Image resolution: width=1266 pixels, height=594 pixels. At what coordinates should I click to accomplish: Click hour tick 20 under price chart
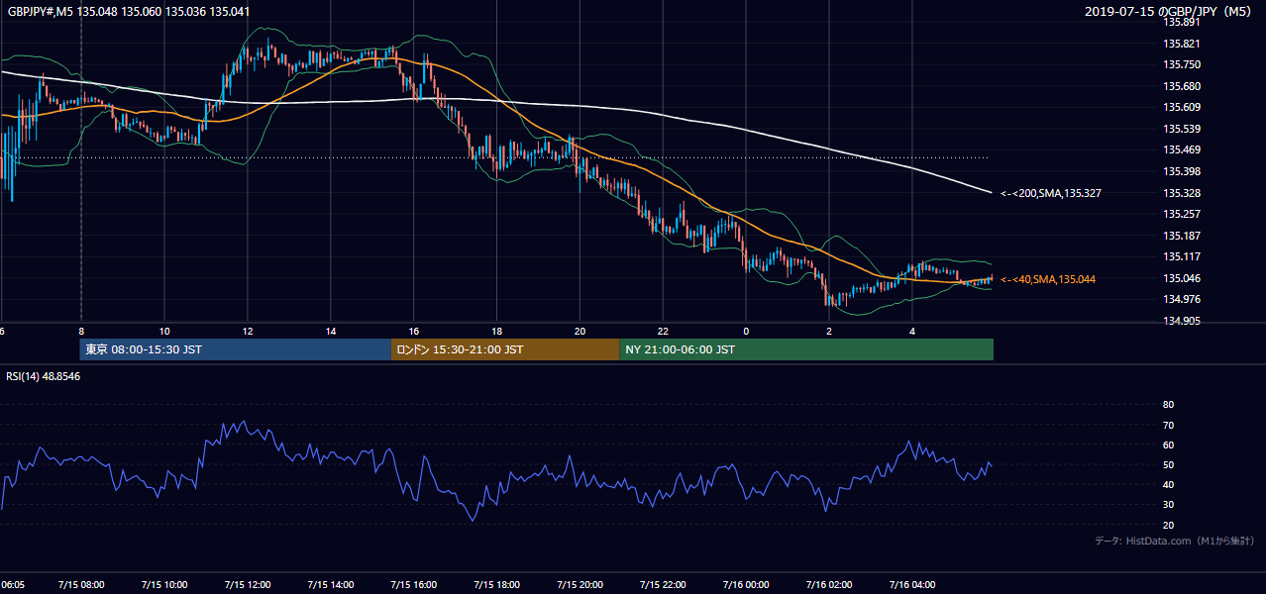580,331
